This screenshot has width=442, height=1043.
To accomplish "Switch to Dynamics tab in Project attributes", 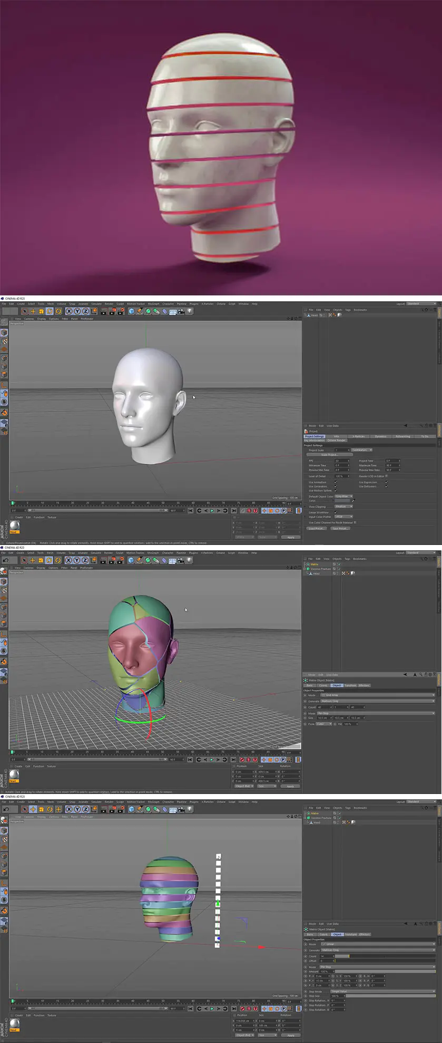I will 380,436.
